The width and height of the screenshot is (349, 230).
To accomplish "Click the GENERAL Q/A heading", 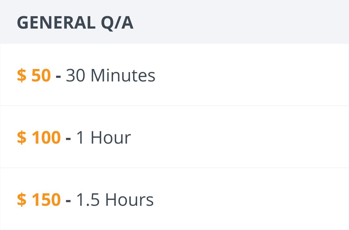I will click(75, 22).
